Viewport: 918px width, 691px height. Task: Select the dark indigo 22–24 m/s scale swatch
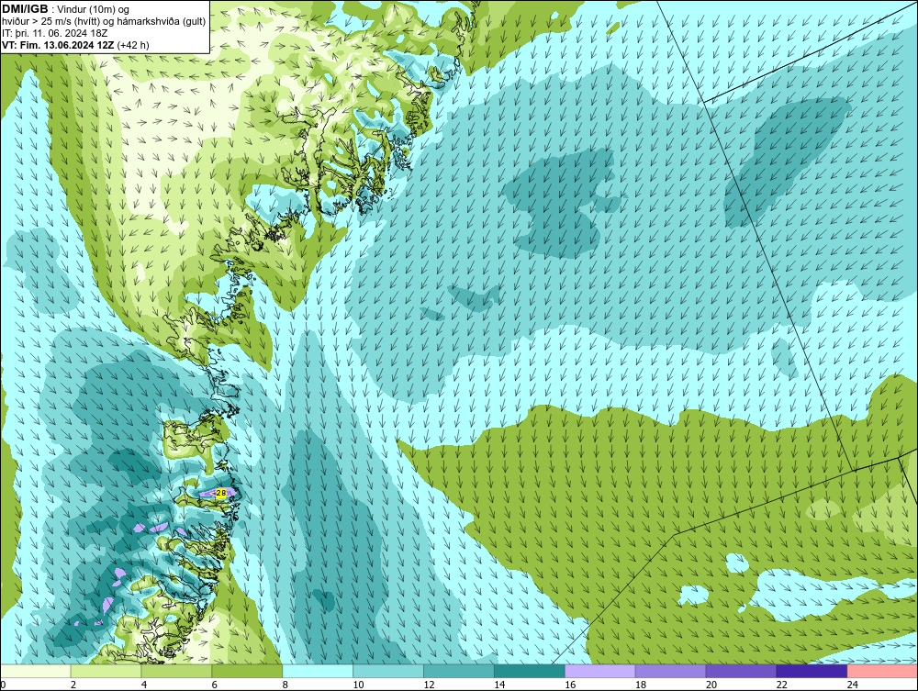(x=812, y=671)
